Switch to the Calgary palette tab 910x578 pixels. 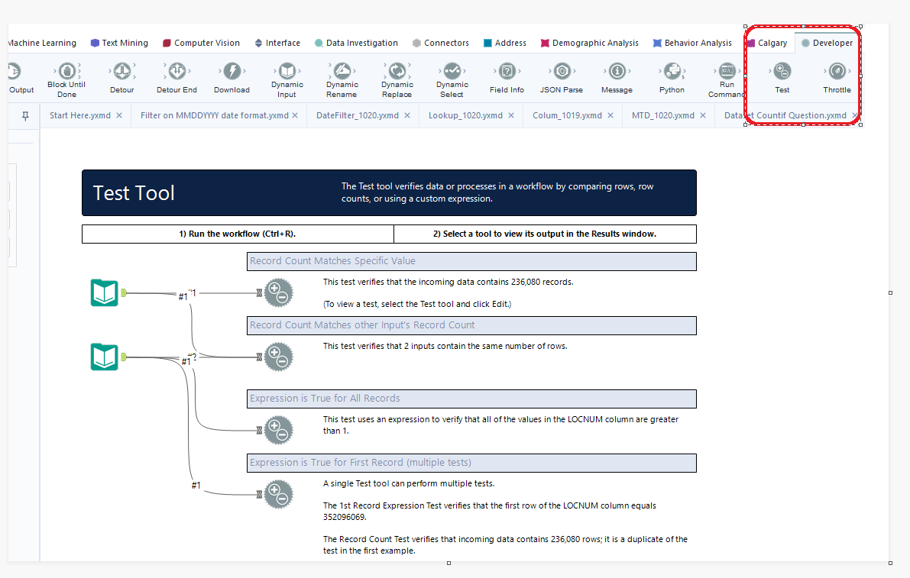(767, 43)
